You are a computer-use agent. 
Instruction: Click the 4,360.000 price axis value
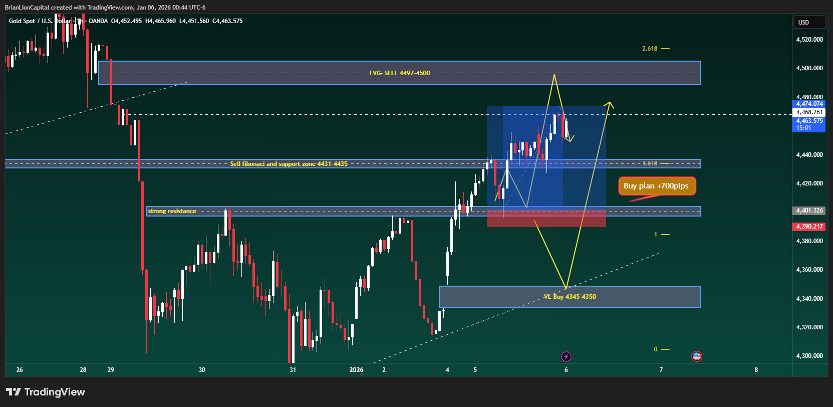[809, 270]
